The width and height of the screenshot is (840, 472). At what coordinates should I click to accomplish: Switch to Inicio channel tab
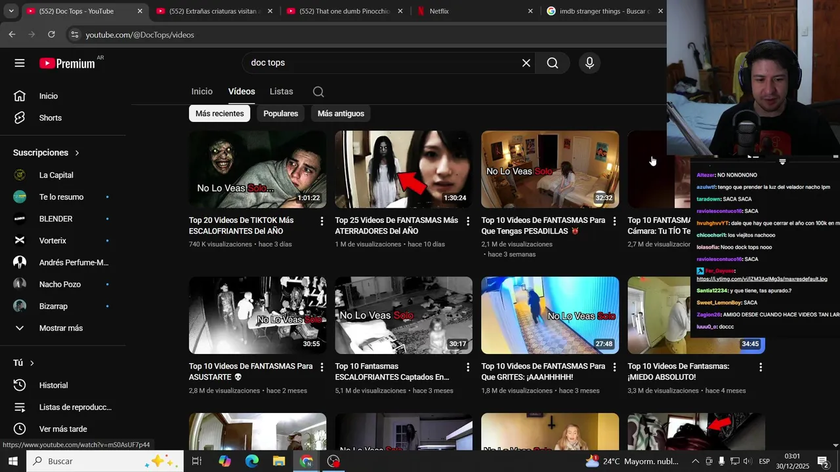[202, 92]
